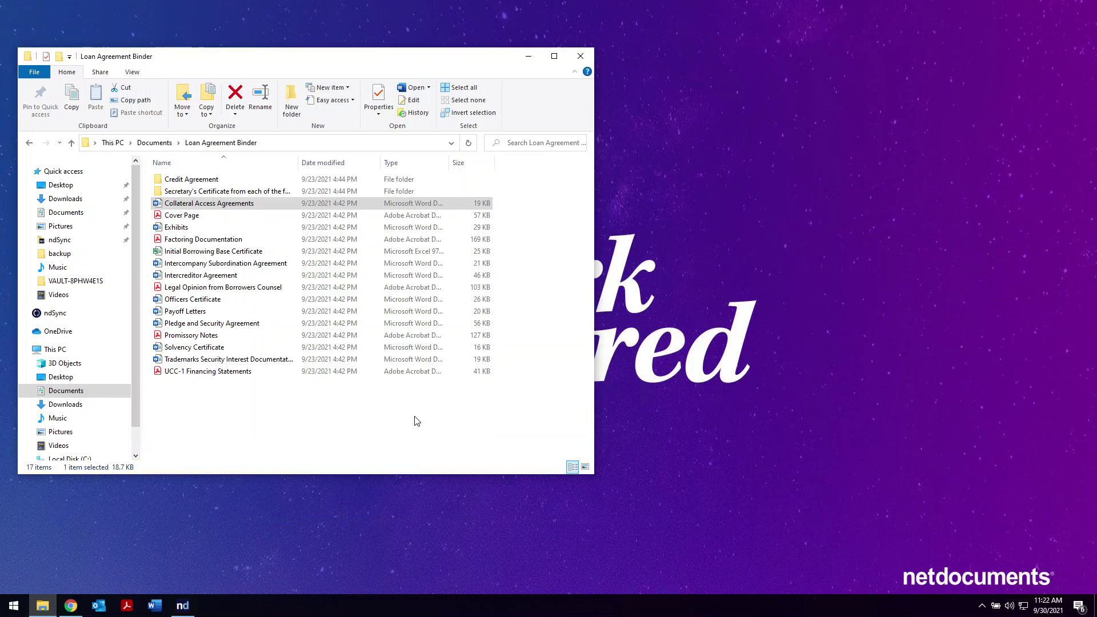Switch to the View ribbon tab

[132, 72]
